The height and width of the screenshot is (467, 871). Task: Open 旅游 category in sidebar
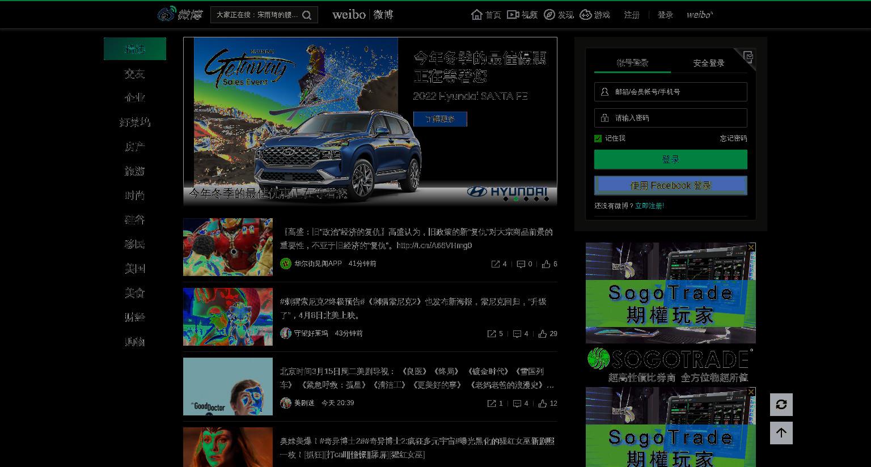tap(135, 171)
